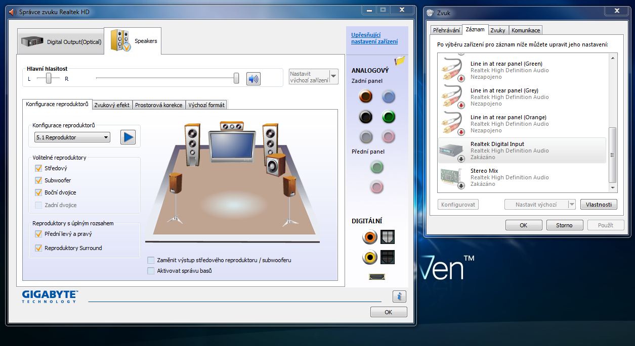Click the main volume slider handle
Image resolution: width=635 pixels, height=346 pixels.
[x=236, y=78]
